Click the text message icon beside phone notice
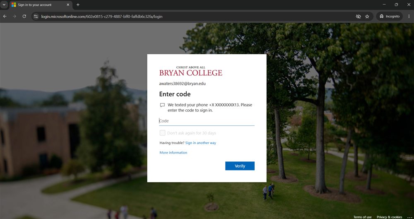414x219 pixels. [162, 105]
